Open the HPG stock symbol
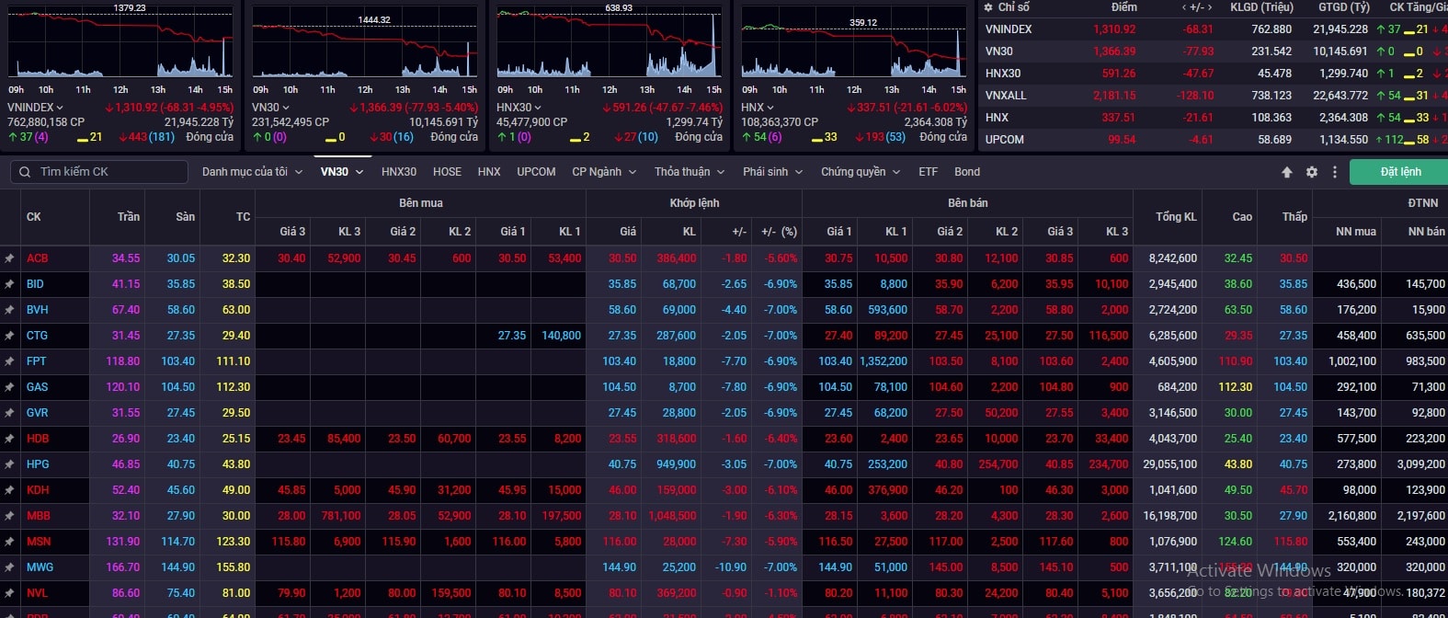The image size is (1448, 618). tap(38, 464)
